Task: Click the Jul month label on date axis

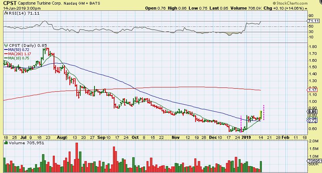Action: pyautogui.click(x=24, y=137)
